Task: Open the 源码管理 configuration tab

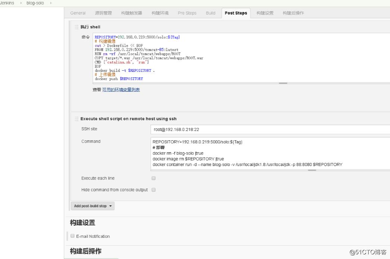Action: point(103,13)
